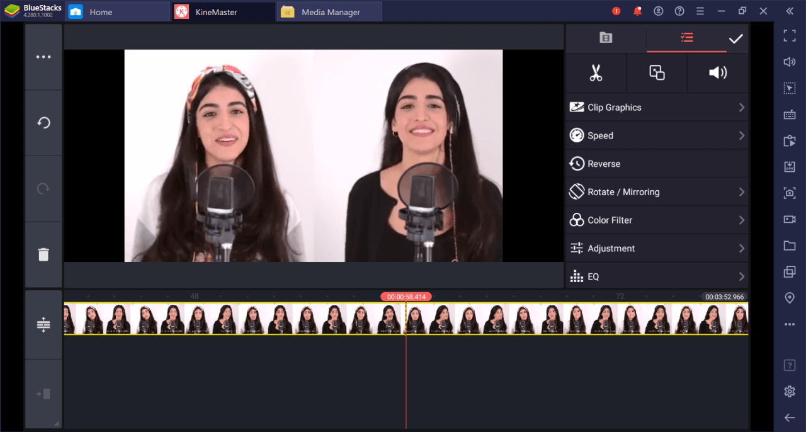Click the timeline expand/collapse tracks icon
This screenshot has height=432, width=806.
(43, 325)
